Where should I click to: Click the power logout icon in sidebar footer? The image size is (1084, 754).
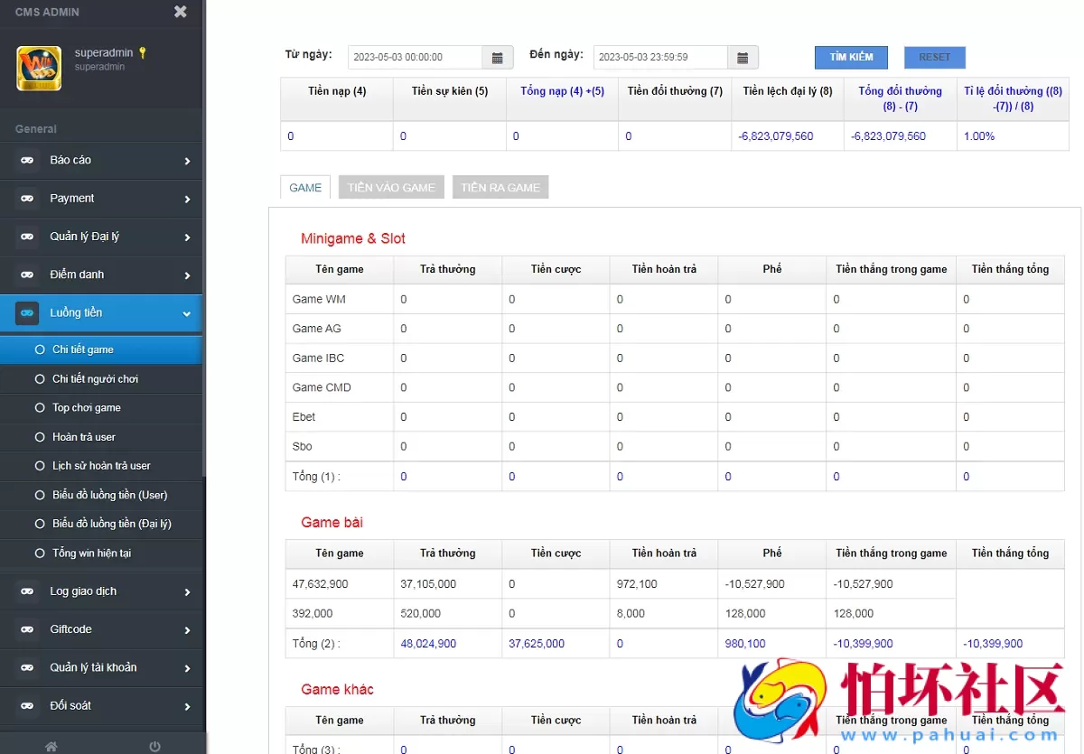pyautogui.click(x=154, y=746)
